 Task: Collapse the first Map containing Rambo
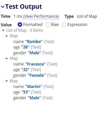(6, 36)
